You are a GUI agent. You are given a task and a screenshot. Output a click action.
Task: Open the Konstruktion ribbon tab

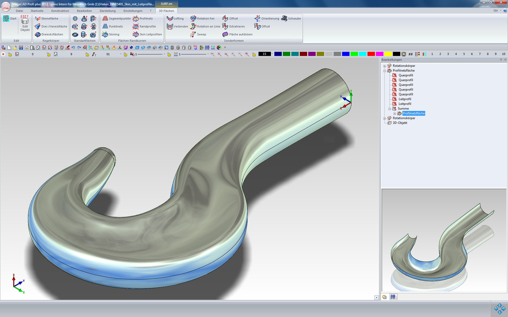click(60, 11)
